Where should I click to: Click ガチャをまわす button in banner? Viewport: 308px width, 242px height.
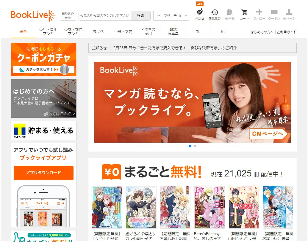44,69
